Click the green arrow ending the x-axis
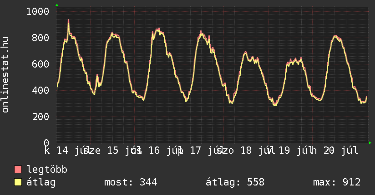 [x=370, y=143]
